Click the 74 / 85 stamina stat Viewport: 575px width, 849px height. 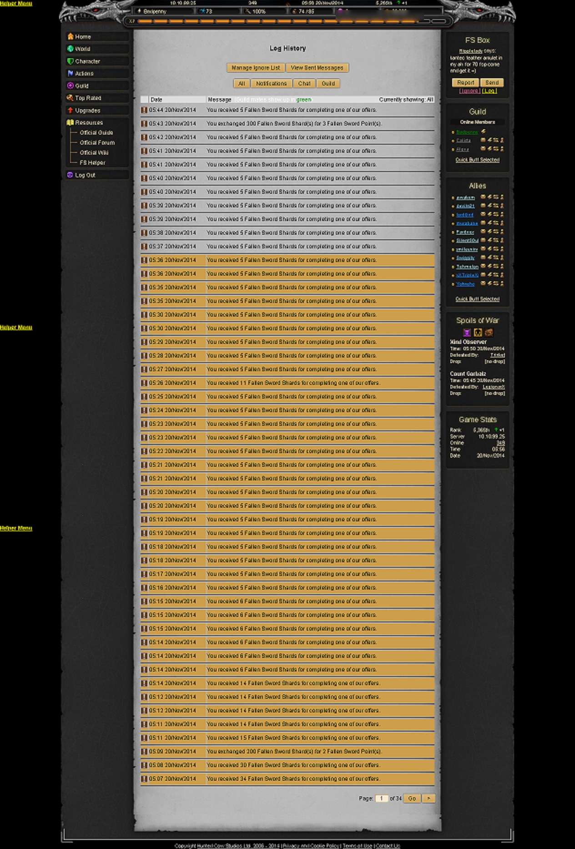(306, 11)
